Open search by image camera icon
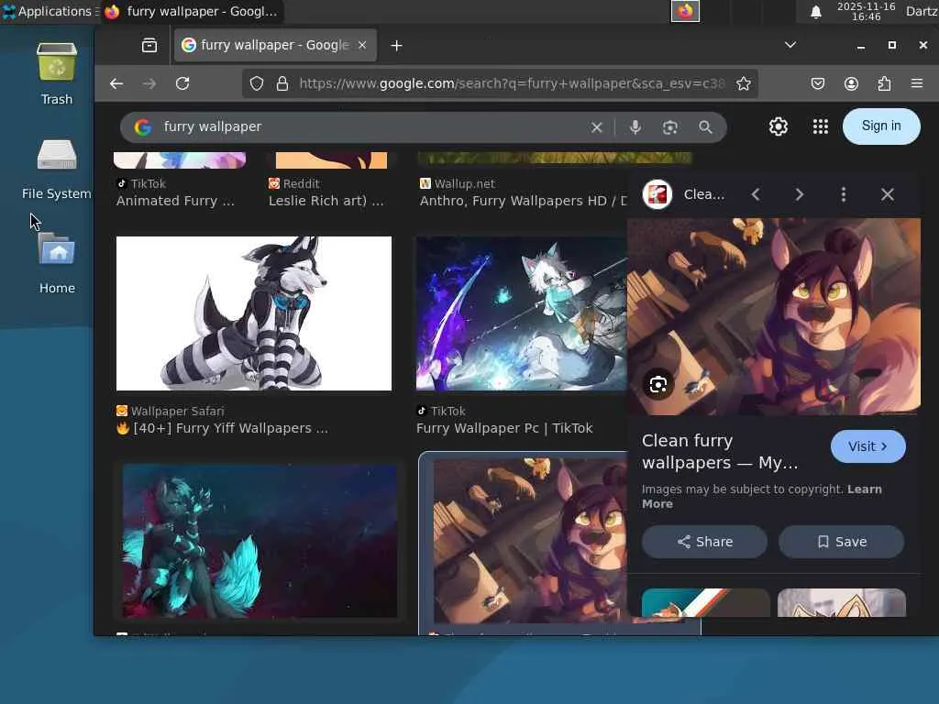 click(x=670, y=126)
